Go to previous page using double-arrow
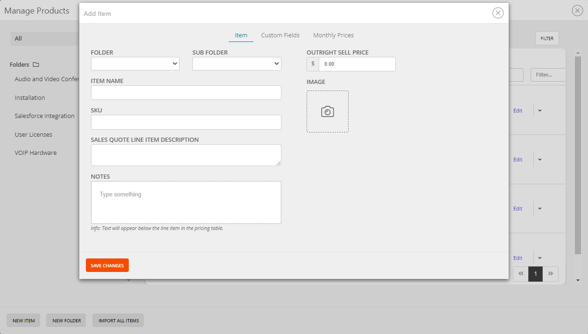This screenshot has width=588, height=334. pyautogui.click(x=520, y=274)
